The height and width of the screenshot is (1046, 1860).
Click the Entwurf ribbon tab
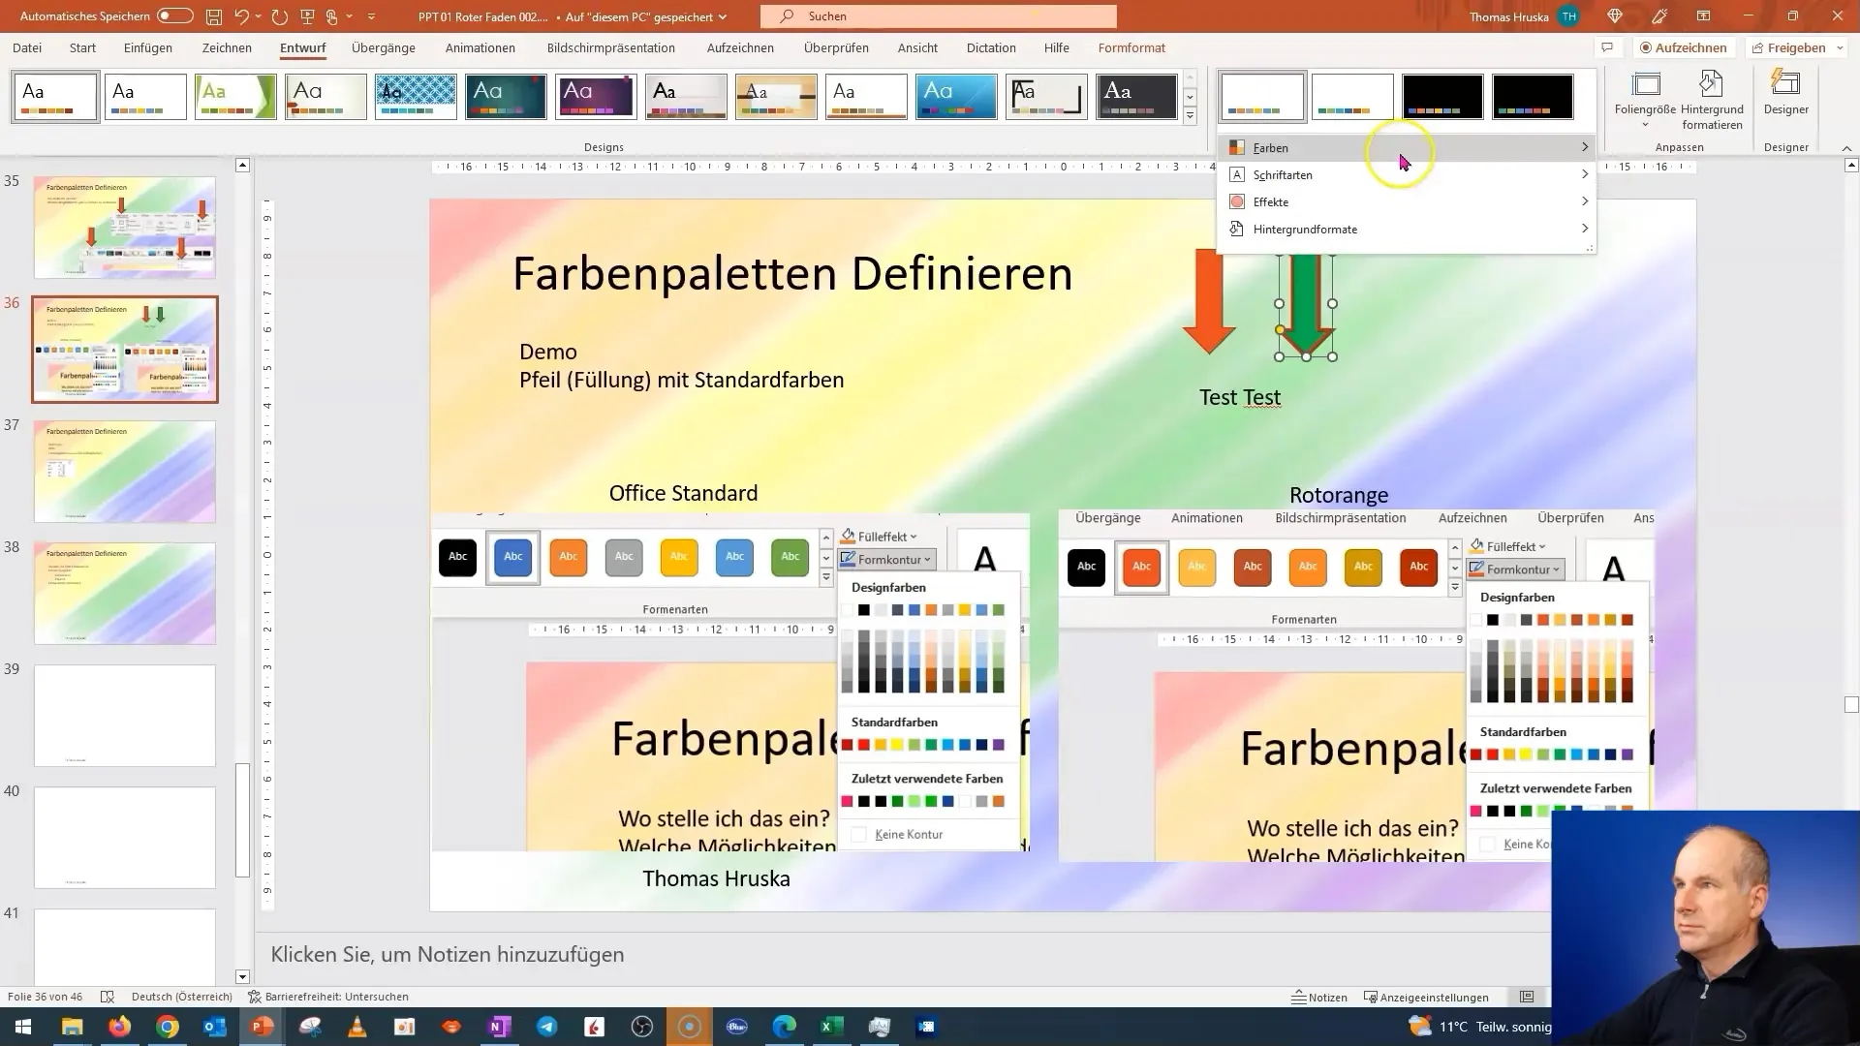tap(303, 47)
